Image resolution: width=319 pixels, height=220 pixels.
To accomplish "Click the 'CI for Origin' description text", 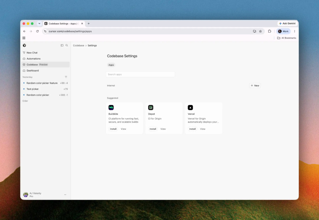I will pos(155,119).
